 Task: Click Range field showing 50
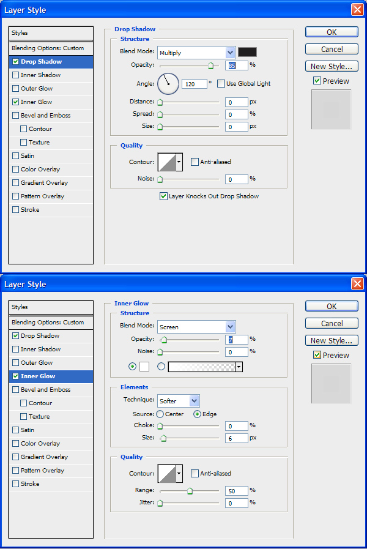237,491
